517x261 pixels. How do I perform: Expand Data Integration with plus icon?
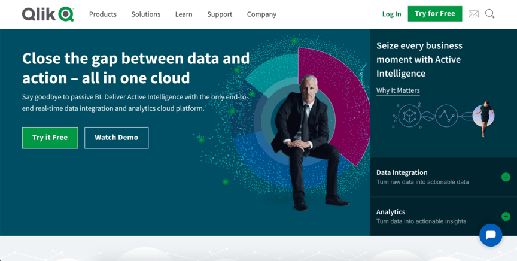coord(506,177)
